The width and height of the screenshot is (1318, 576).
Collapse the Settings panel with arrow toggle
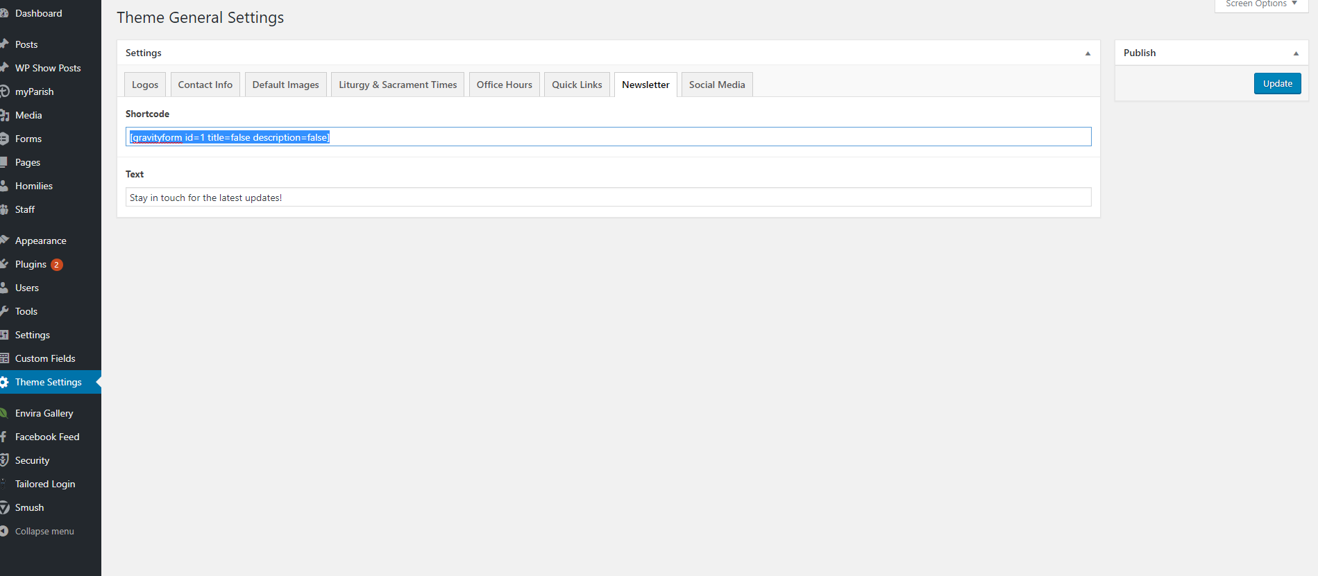coord(1088,53)
